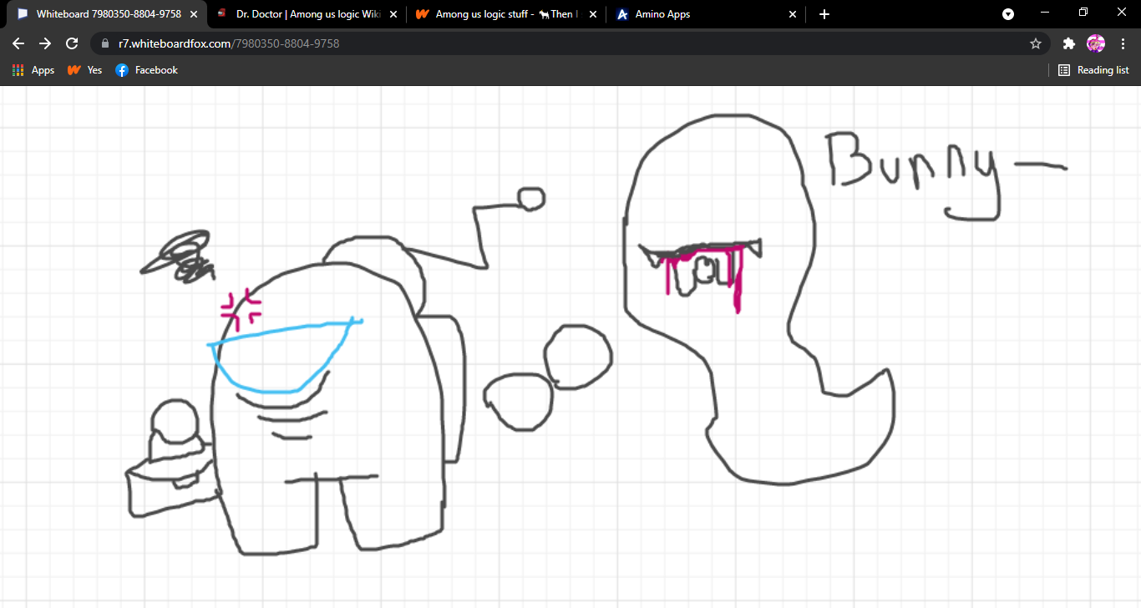The width and height of the screenshot is (1141, 608).
Task: Close the Dr. Doctor wiki tab
Action: (x=393, y=14)
